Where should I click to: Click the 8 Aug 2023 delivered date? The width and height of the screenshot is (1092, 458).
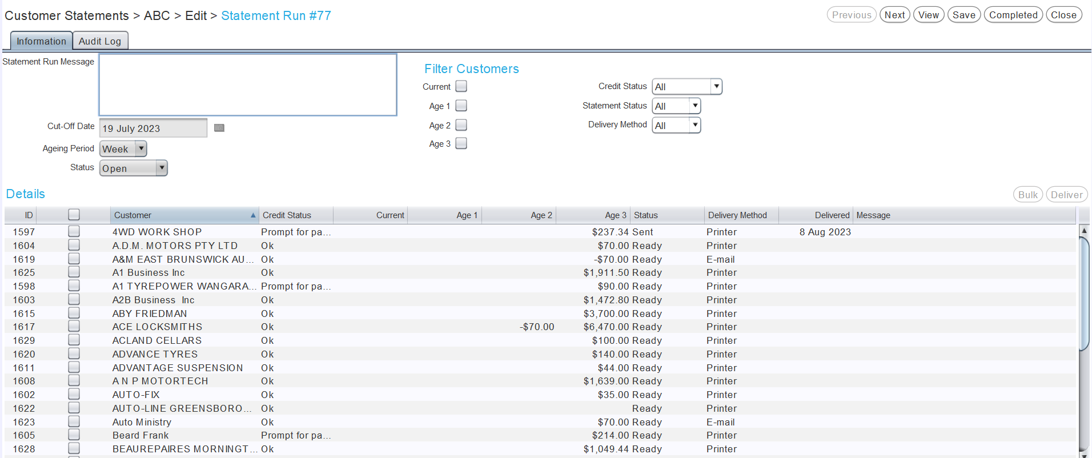pyautogui.click(x=825, y=232)
